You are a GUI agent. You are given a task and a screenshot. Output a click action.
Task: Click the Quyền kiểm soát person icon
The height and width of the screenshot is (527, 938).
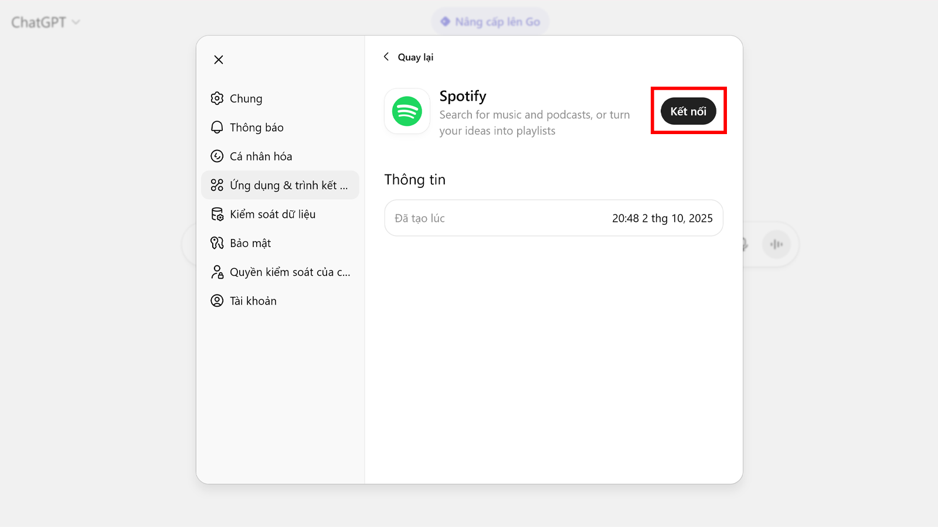[x=217, y=272]
